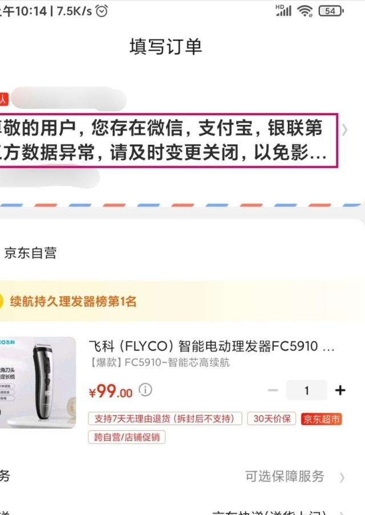Open the FLYCO hair clipper product thumbnail
Image resolution: width=365 pixels, height=515 pixels.
tap(38, 383)
